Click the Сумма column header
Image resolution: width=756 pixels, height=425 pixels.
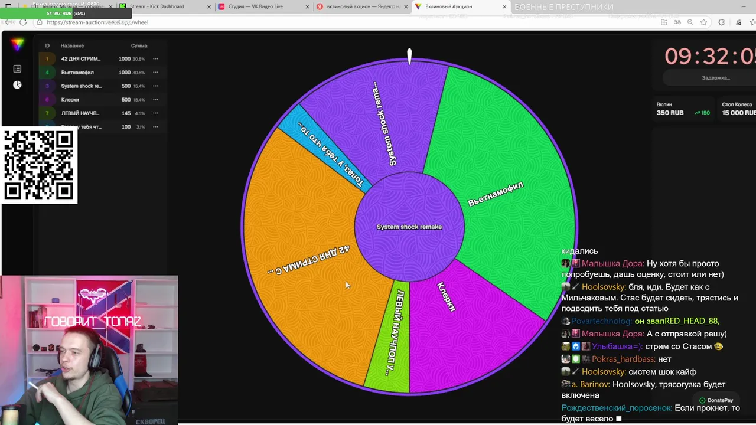[x=139, y=45]
